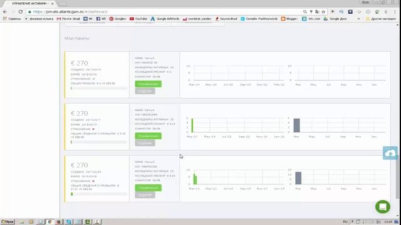Switch to Chrome in the taskbar
Image resolution: width=401 pixels, height=225 pixels.
tap(49, 222)
